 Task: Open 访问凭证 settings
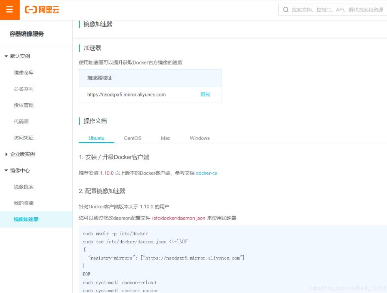24,138
